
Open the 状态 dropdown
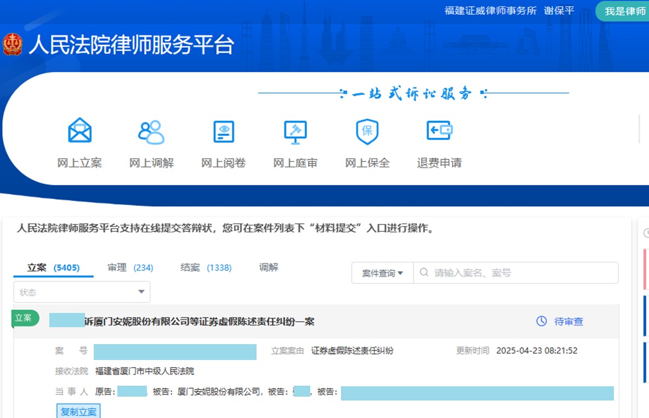82,292
